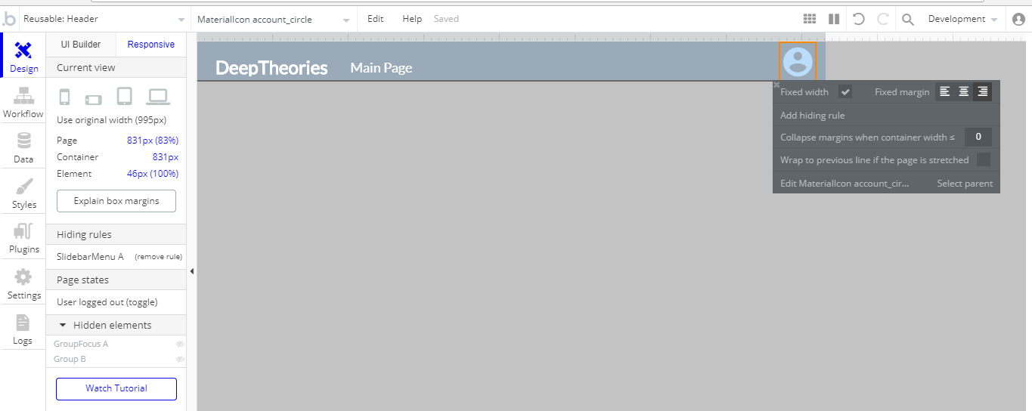Viewport: 1032px width, 411px height.
Task: Click collapse margins width input field
Action: 978,137
